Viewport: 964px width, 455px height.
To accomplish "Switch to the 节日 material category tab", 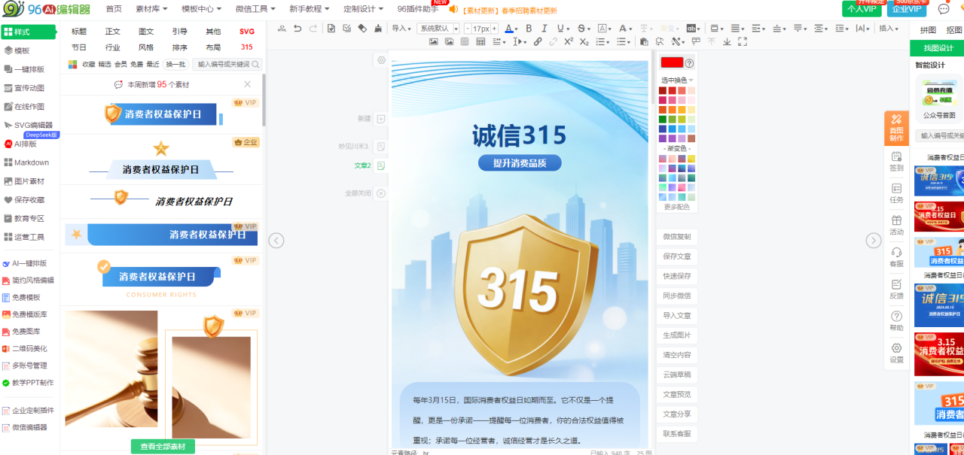I will tap(79, 47).
